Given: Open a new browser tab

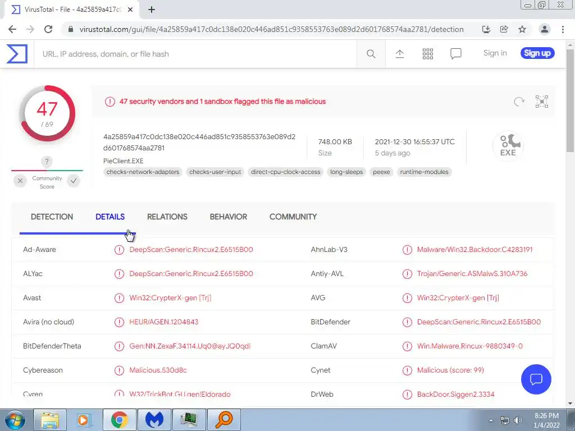Looking at the screenshot, I should (152, 10).
